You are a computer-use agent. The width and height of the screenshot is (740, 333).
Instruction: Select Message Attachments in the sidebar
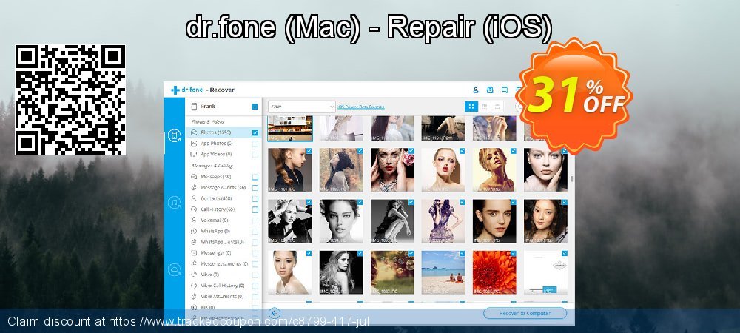click(x=222, y=188)
